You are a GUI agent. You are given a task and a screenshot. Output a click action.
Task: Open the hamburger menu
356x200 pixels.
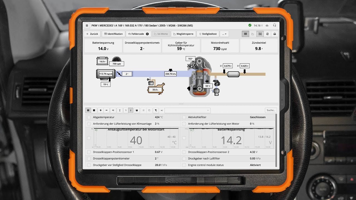[x=87, y=25]
